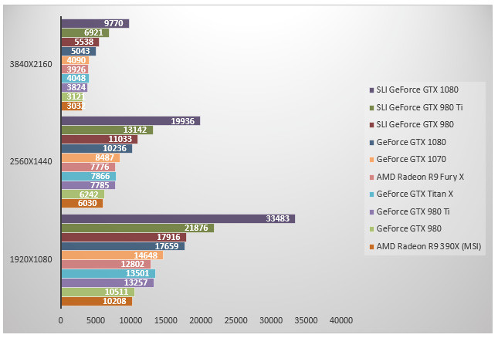Click the data label 21876
Viewport: 498px width, 338px height.
(x=196, y=228)
